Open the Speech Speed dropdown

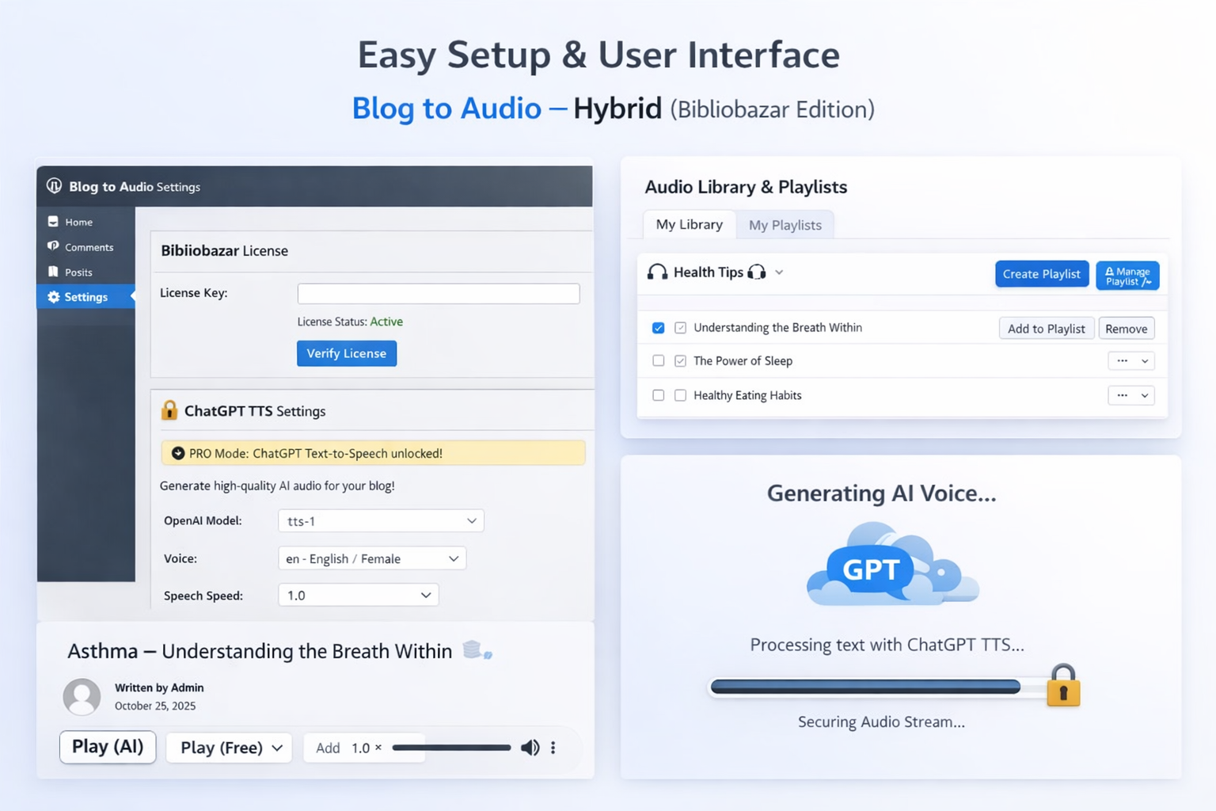tap(358, 596)
